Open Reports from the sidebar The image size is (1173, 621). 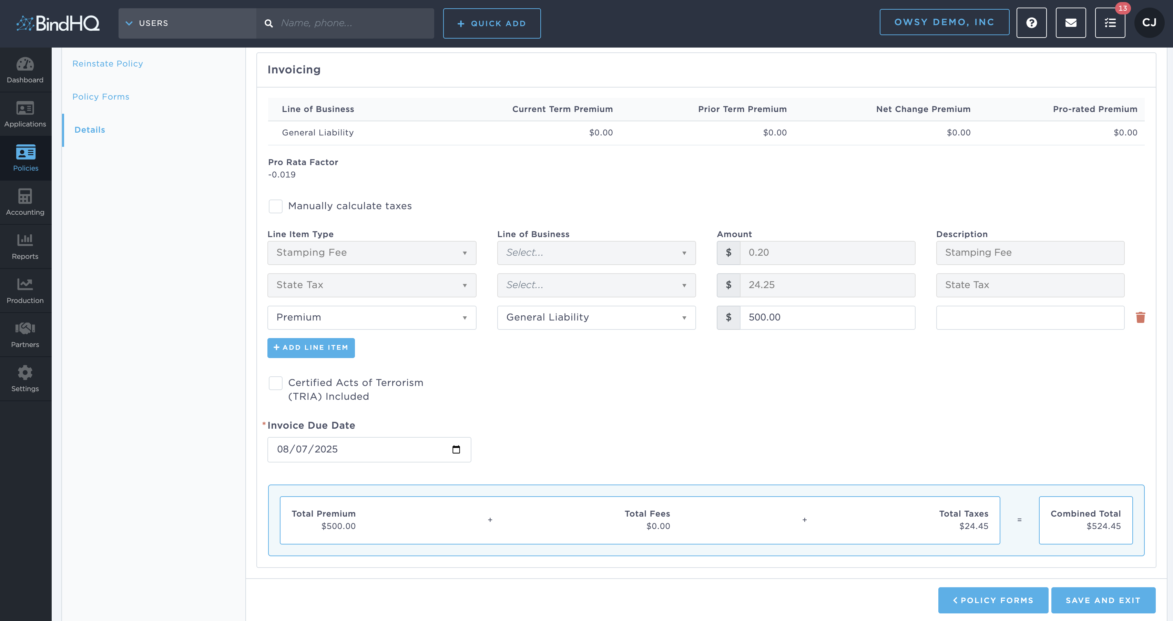pos(25,246)
